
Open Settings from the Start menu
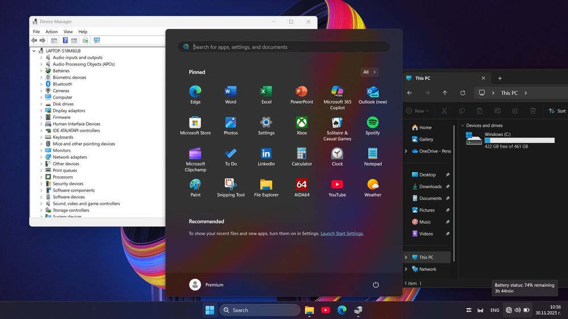click(266, 126)
